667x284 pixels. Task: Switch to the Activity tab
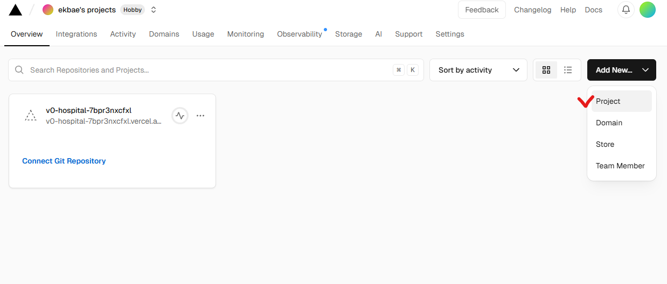click(123, 34)
